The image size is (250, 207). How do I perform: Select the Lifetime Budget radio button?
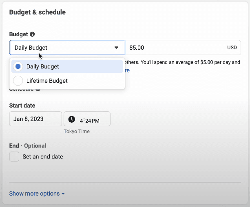pos(18,81)
